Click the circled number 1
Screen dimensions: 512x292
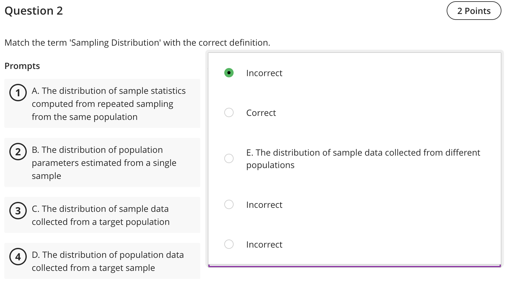pyautogui.click(x=18, y=93)
